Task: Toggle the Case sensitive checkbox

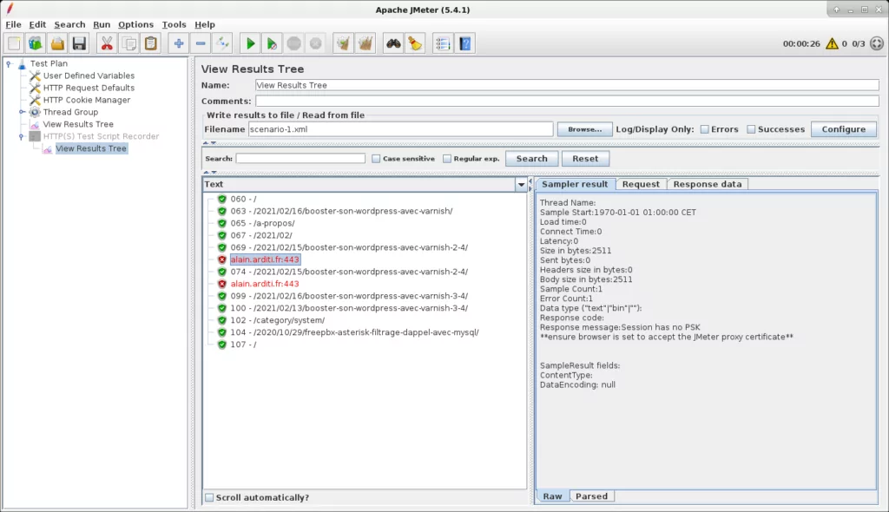Action: [376, 159]
